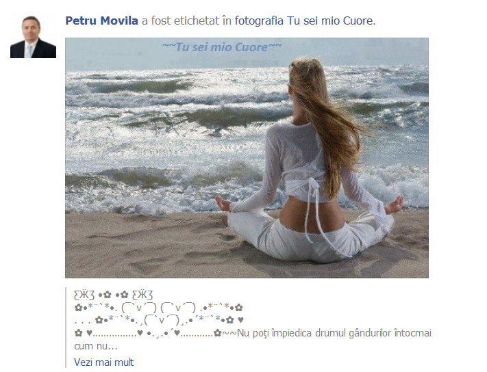This screenshot has width=487, height=372.
Task: Click the 'a fost etichetat în' story text
Action: (186, 21)
